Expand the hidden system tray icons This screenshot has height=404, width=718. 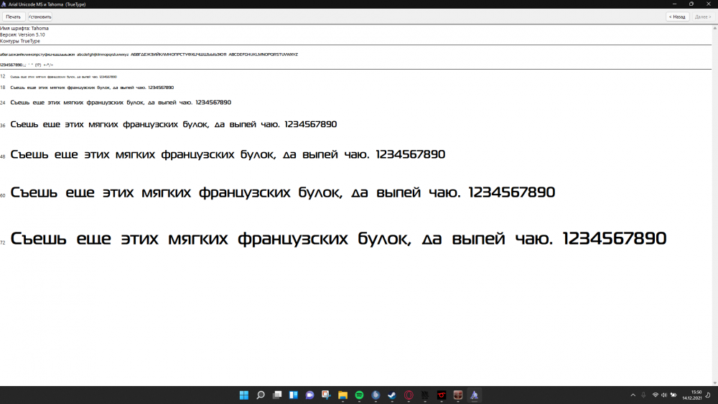[x=633, y=395]
